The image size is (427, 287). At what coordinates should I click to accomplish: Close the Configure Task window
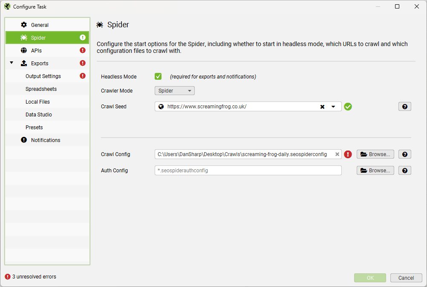417,6
